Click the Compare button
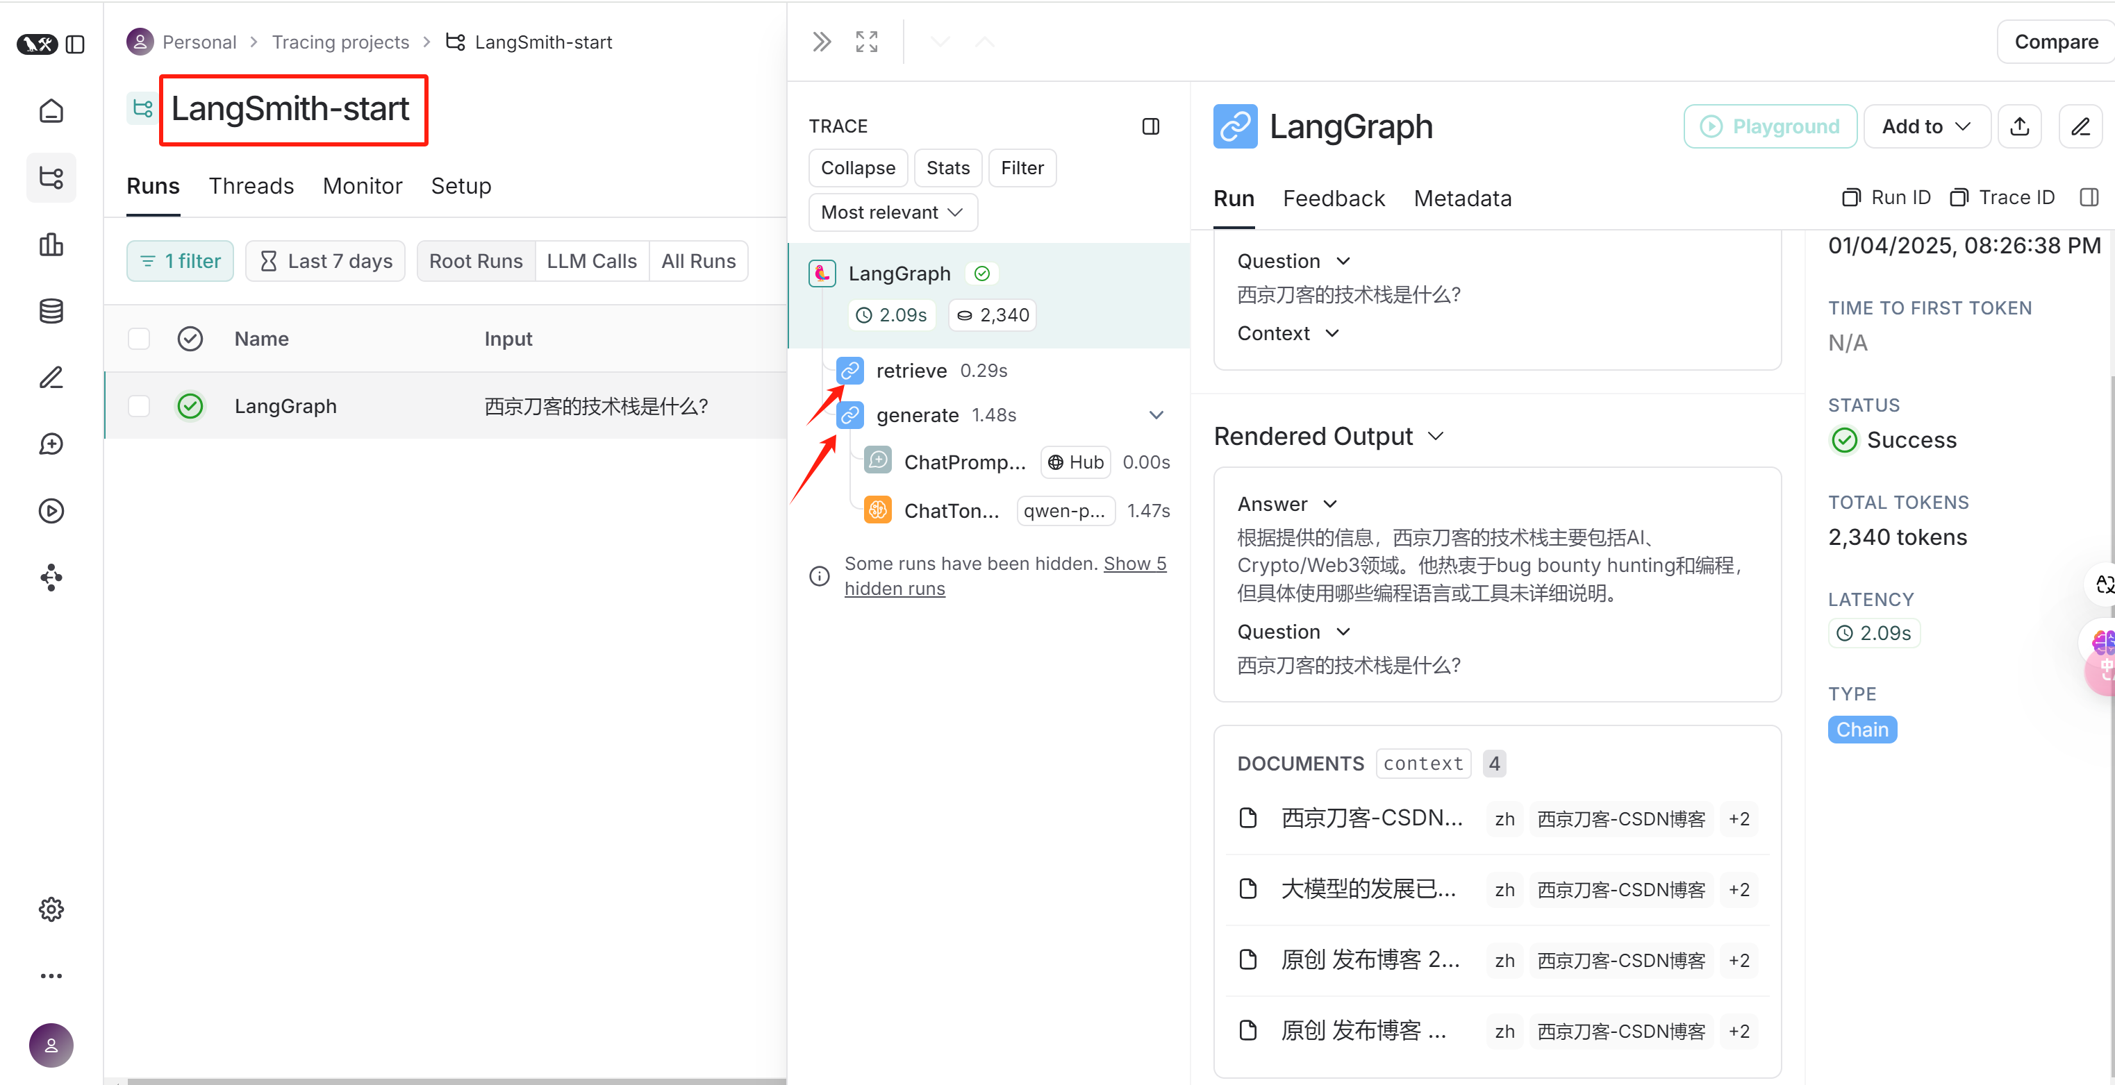 click(2055, 42)
